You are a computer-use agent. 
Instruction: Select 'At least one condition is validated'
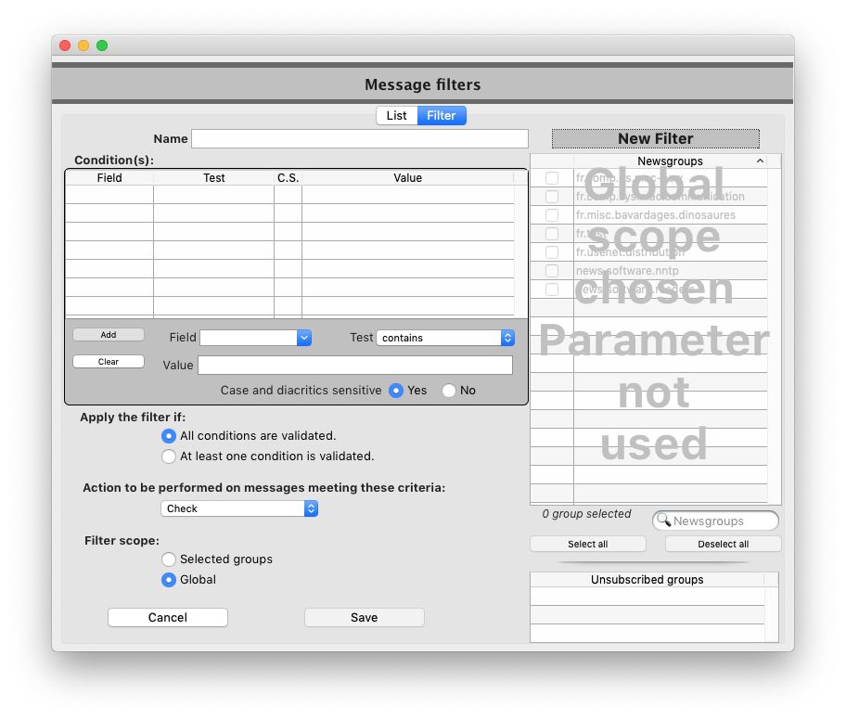pos(168,456)
